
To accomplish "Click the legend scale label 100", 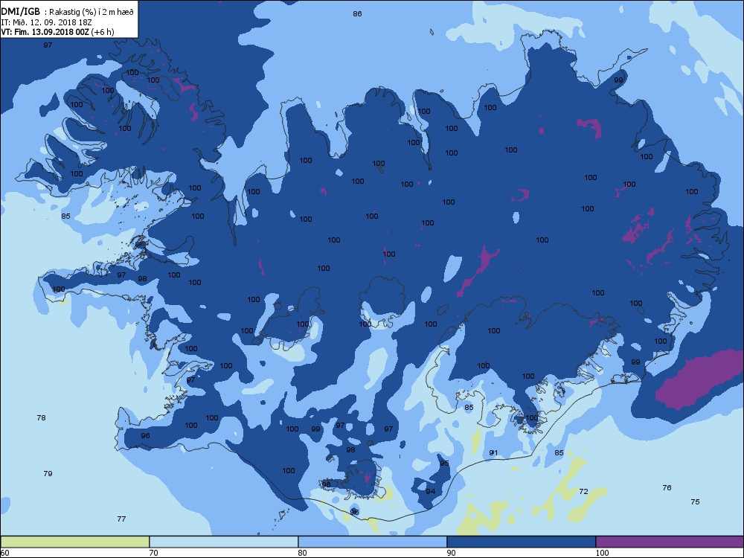I will [x=602, y=553].
